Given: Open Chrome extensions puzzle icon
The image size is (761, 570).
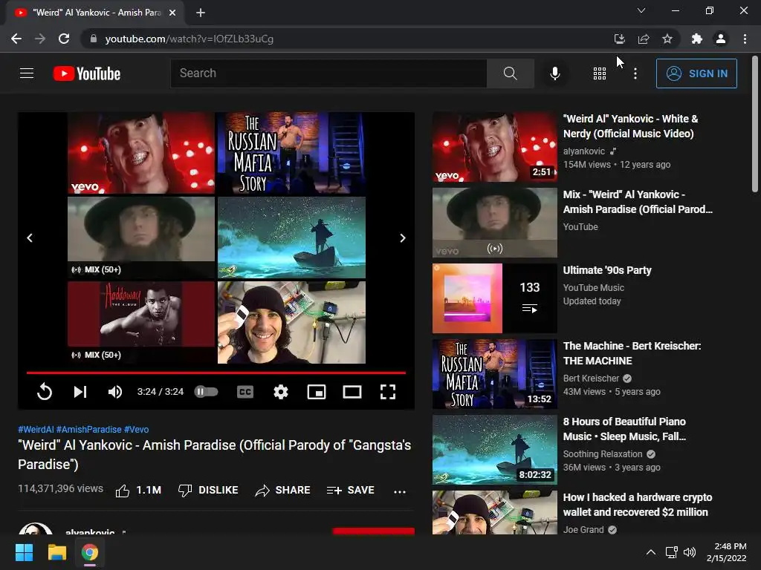Looking at the screenshot, I should tap(697, 39).
